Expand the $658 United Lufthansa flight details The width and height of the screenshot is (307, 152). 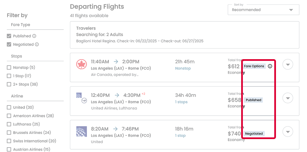(288, 98)
